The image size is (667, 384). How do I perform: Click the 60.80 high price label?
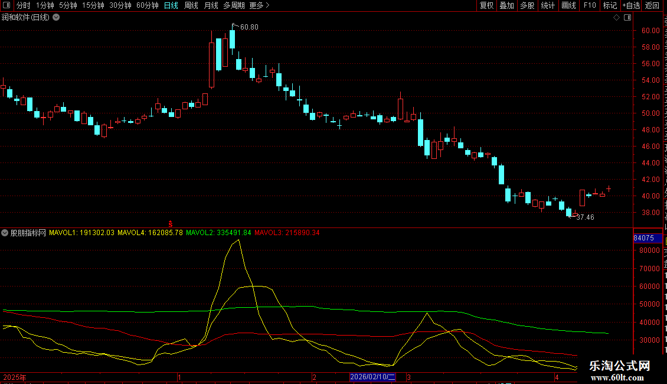pos(249,27)
